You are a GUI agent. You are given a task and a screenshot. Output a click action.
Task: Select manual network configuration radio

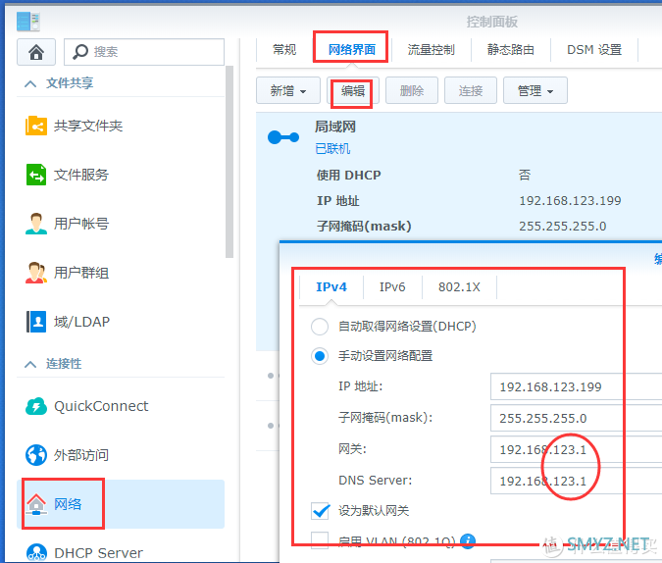(x=320, y=356)
